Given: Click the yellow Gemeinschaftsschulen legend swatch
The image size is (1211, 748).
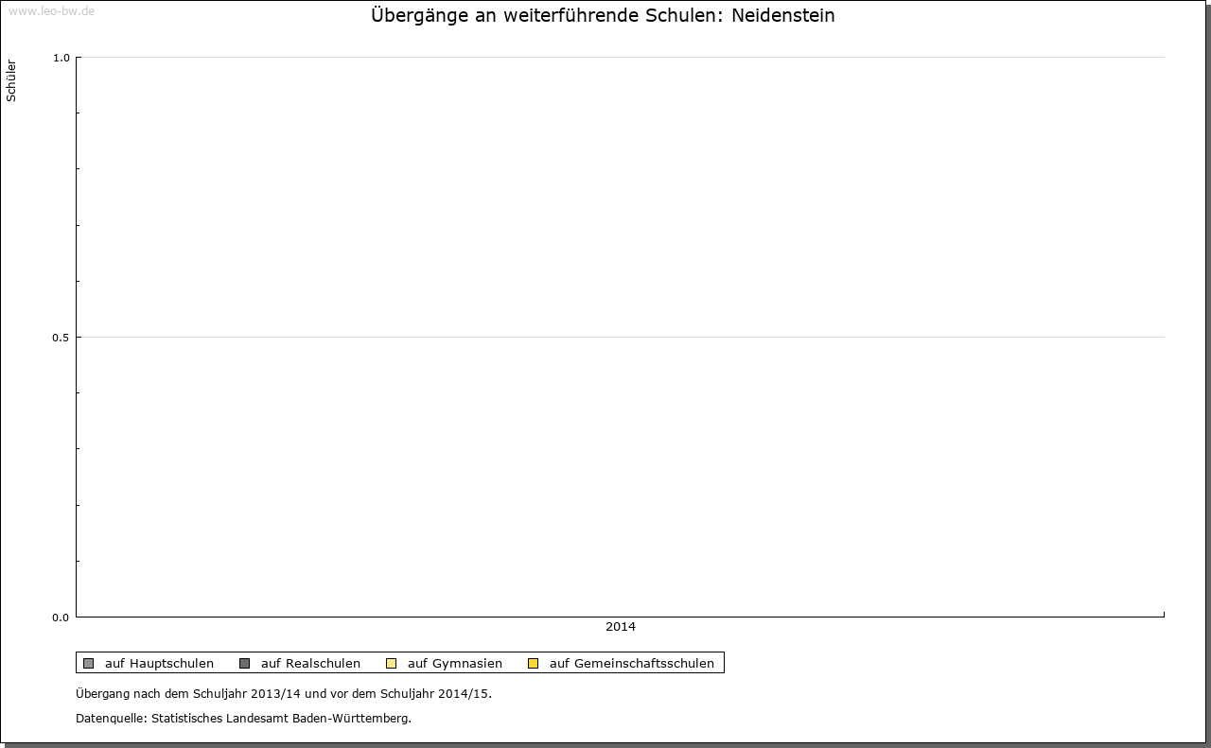Looking at the screenshot, I should tap(533, 663).
